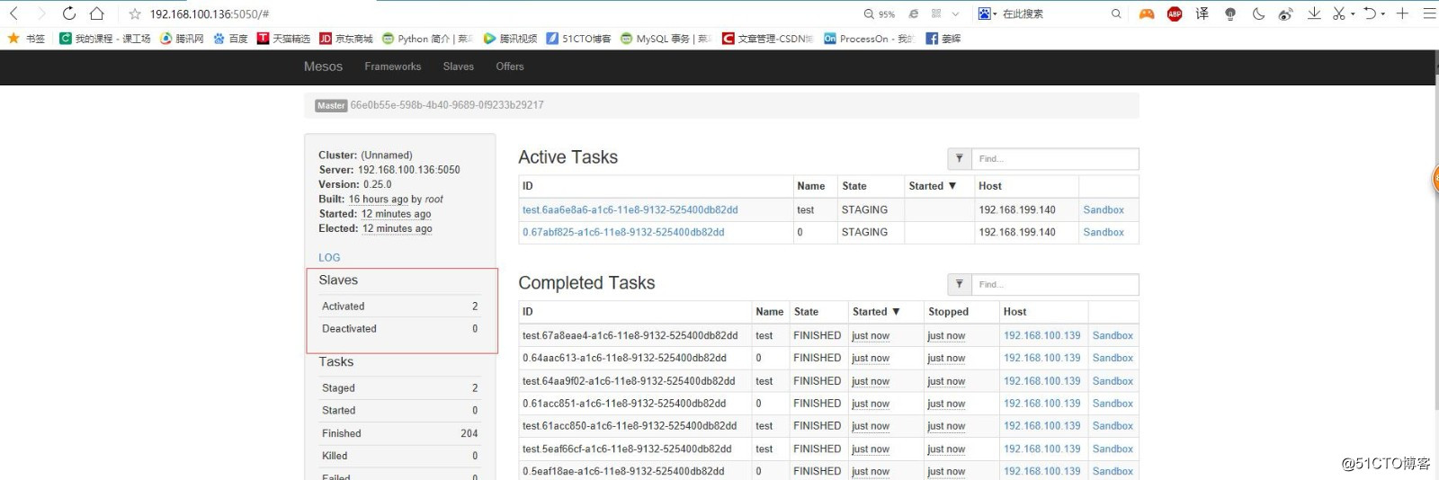
Task: Open the QR code icon in address bar
Action: [936, 14]
